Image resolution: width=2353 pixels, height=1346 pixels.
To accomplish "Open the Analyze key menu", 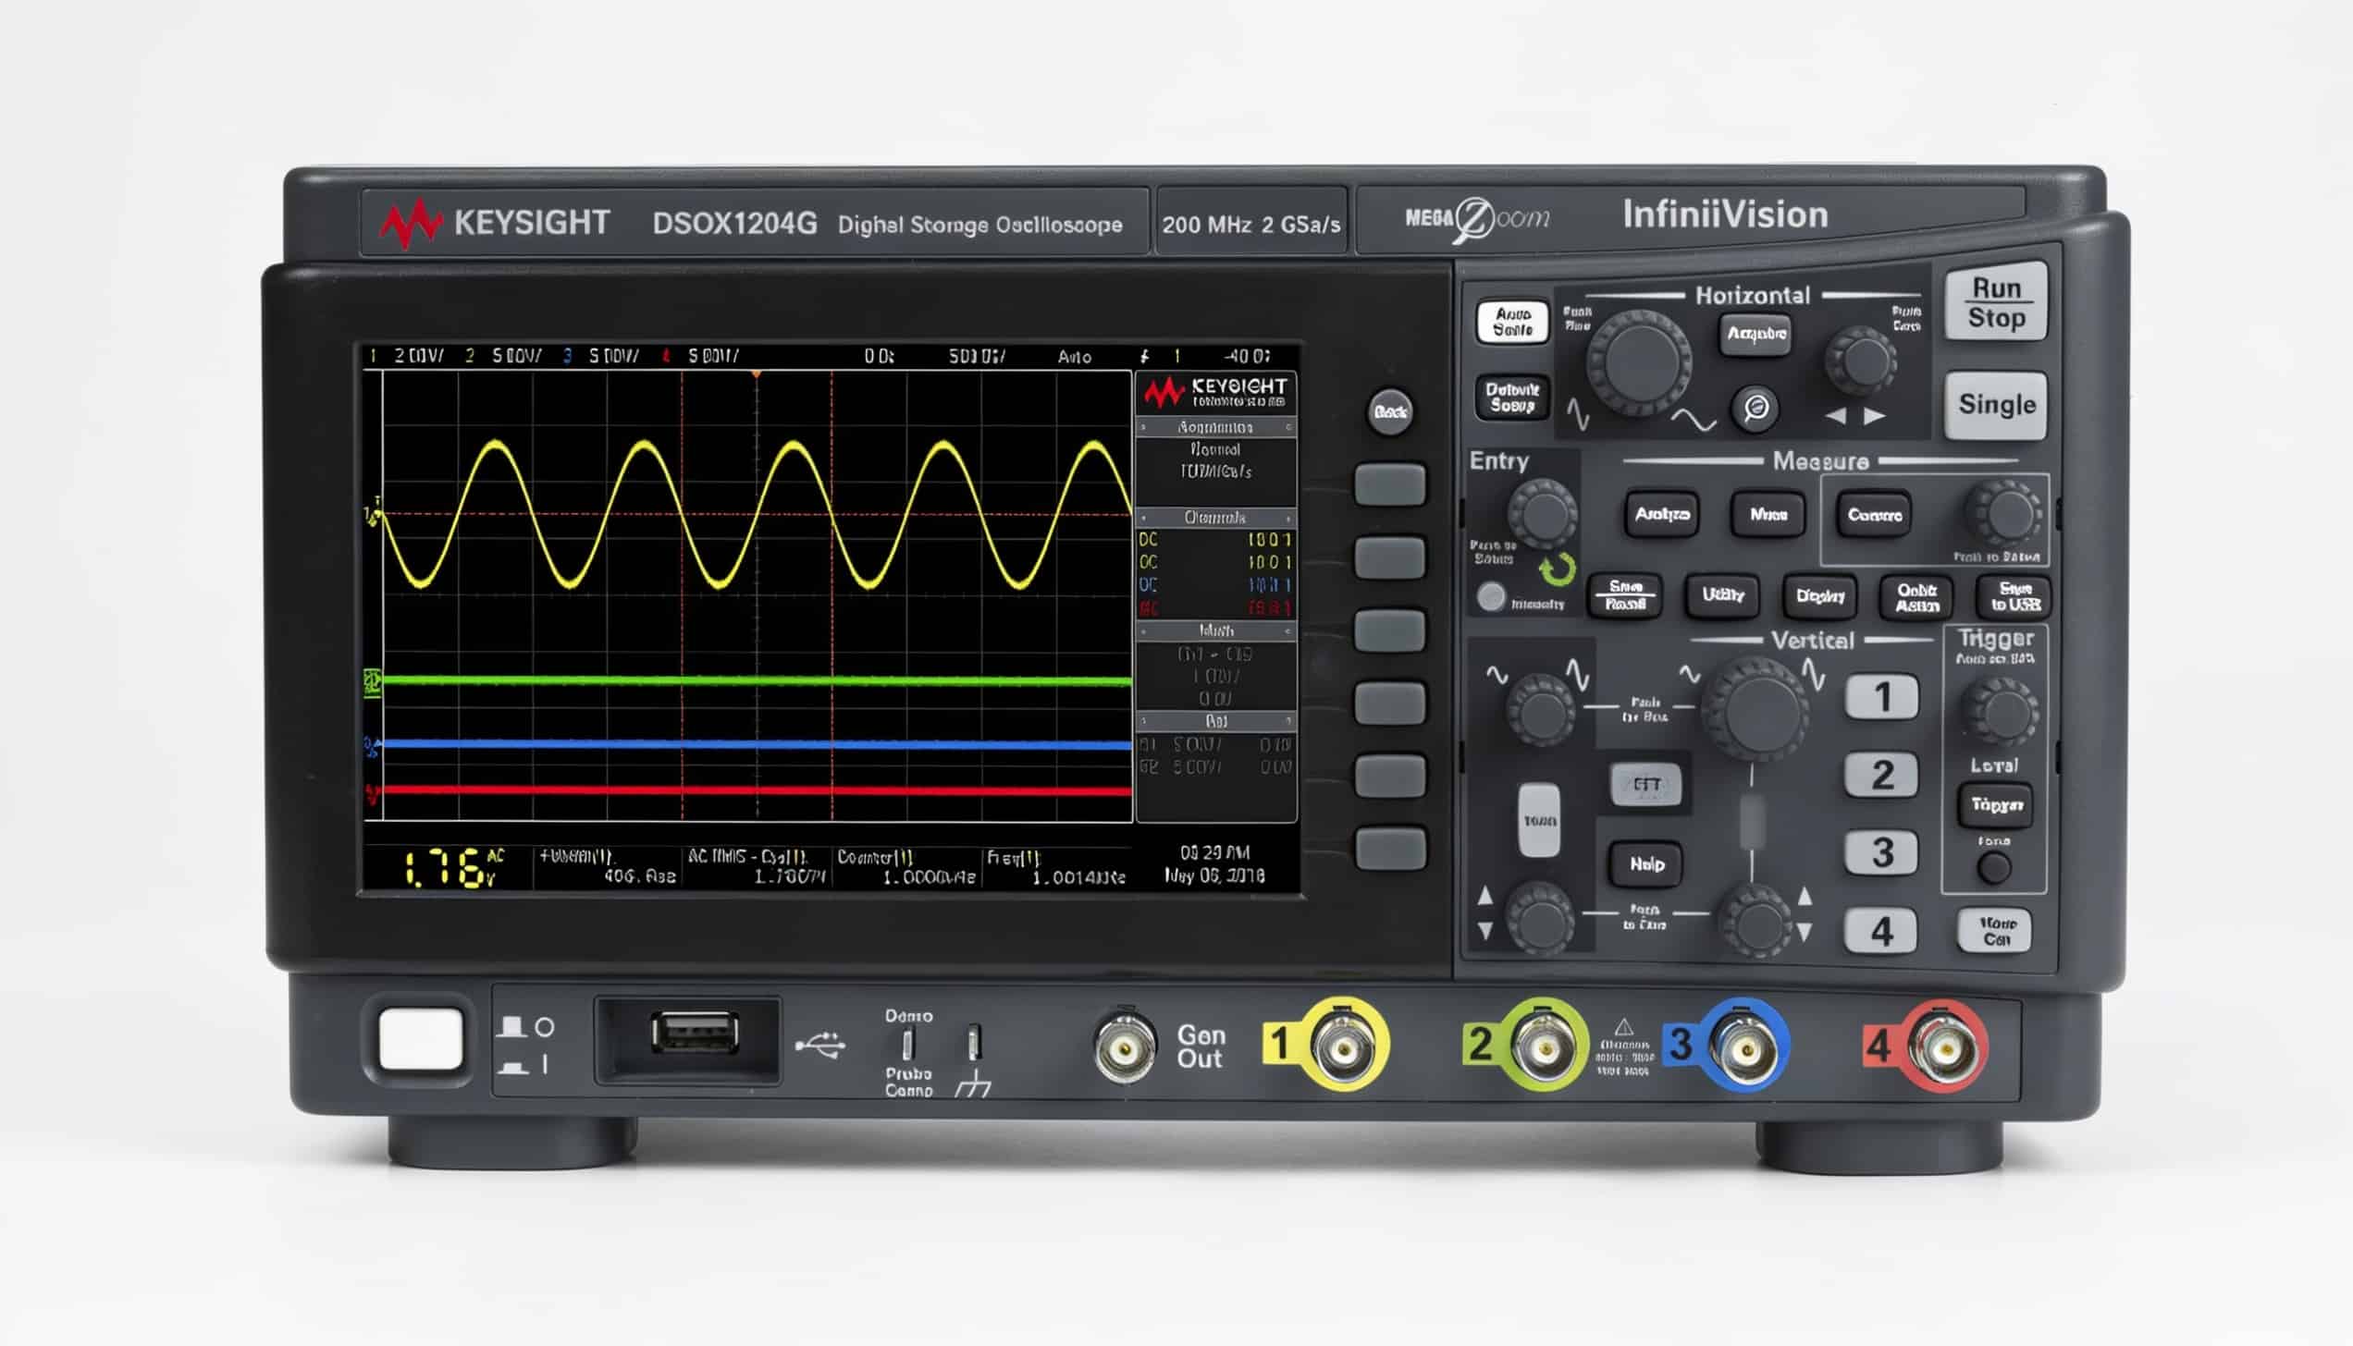I will coord(1661,514).
